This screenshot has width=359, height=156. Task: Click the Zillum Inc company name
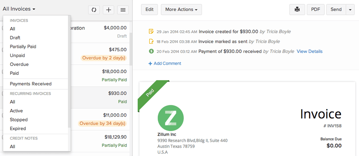[167, 134]
